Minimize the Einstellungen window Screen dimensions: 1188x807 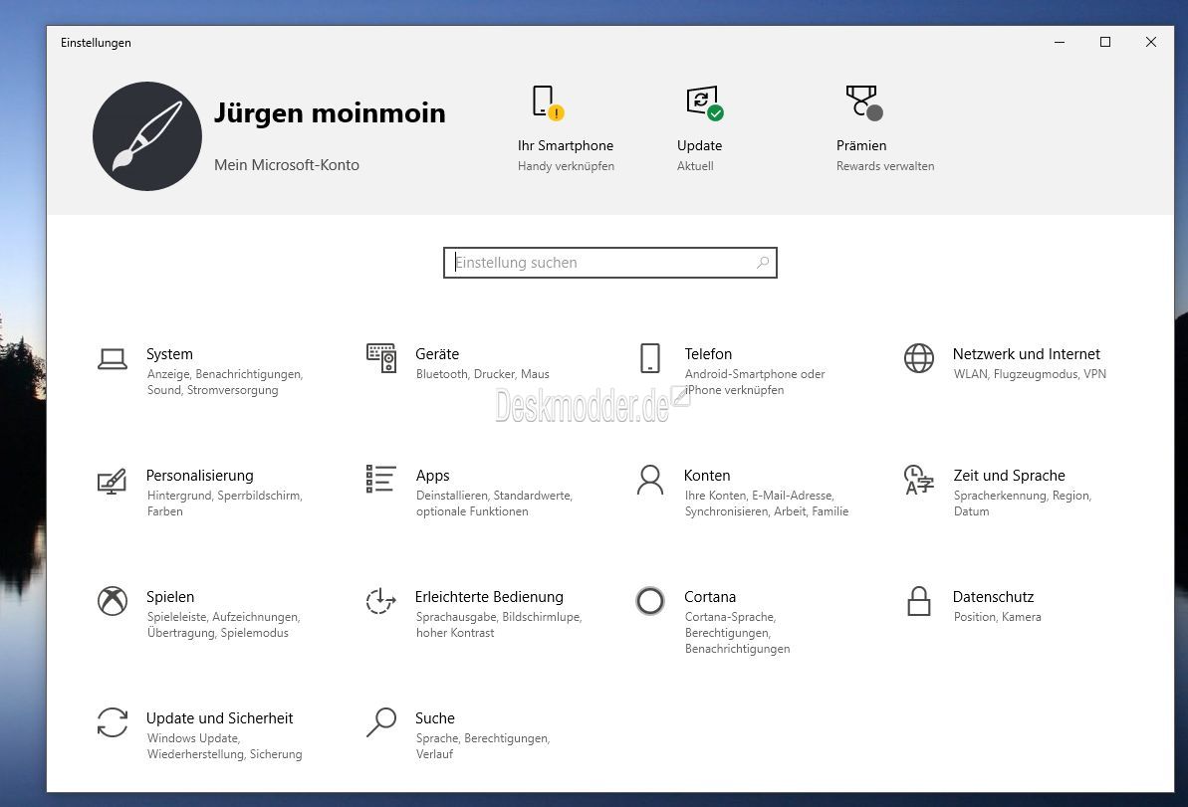[x=1060, y=43]
